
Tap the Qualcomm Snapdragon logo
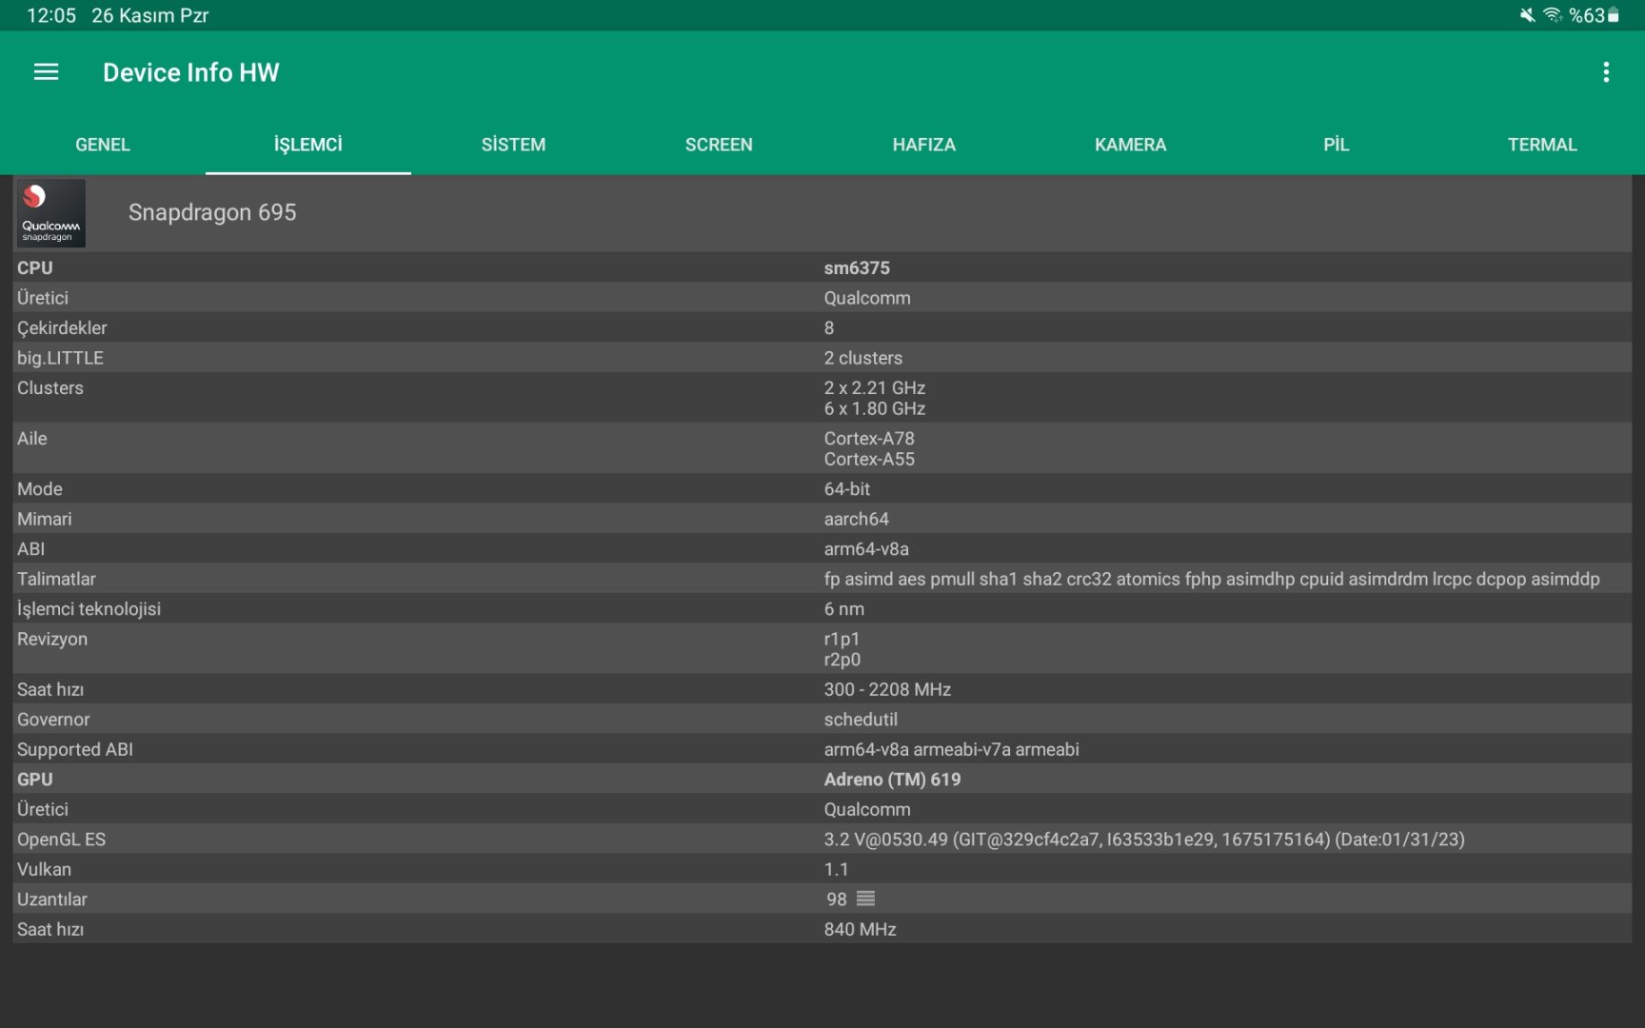tap(51, 213)
